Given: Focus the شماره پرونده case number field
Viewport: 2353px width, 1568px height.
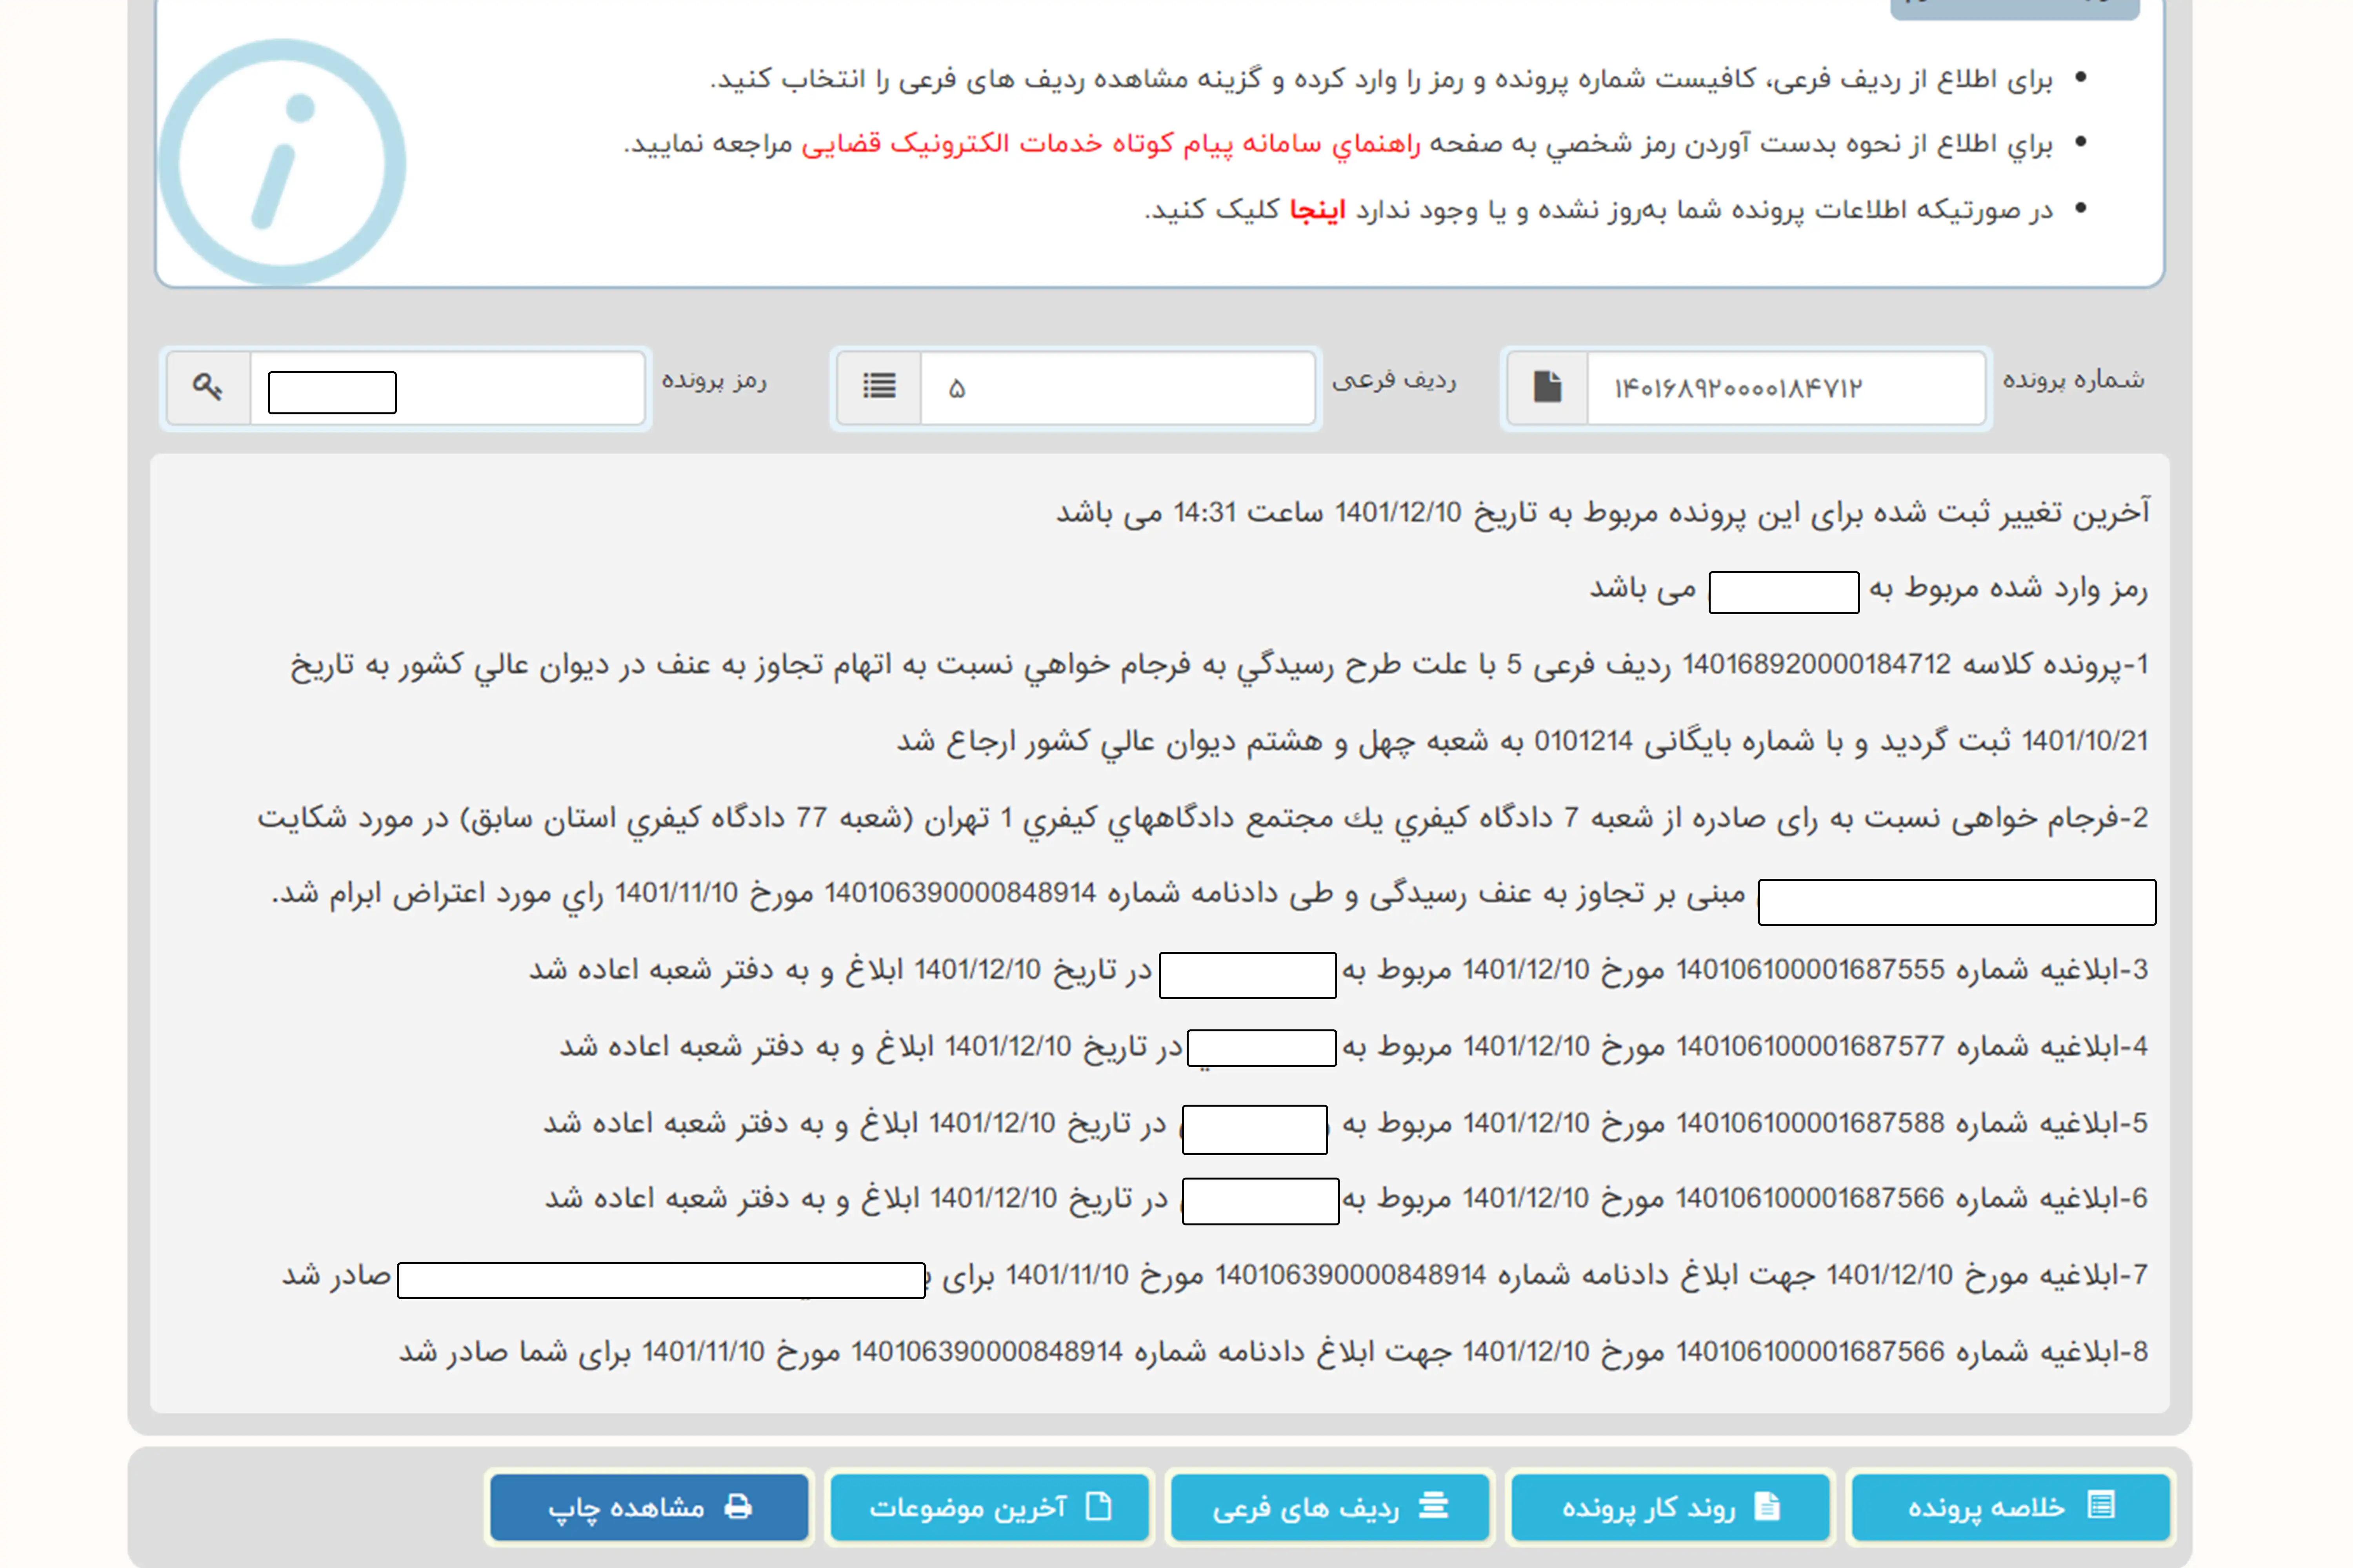Looking at the screenshot, I should coord(1786,388).
